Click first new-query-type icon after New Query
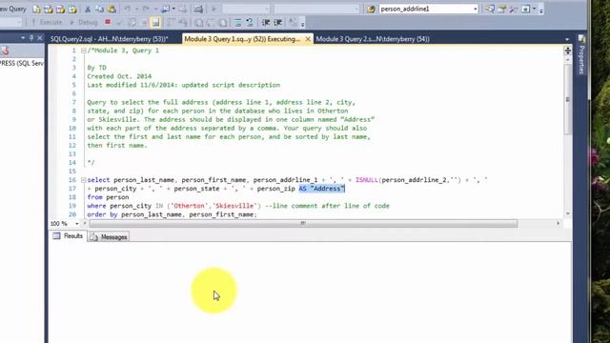 click(36, 9)
